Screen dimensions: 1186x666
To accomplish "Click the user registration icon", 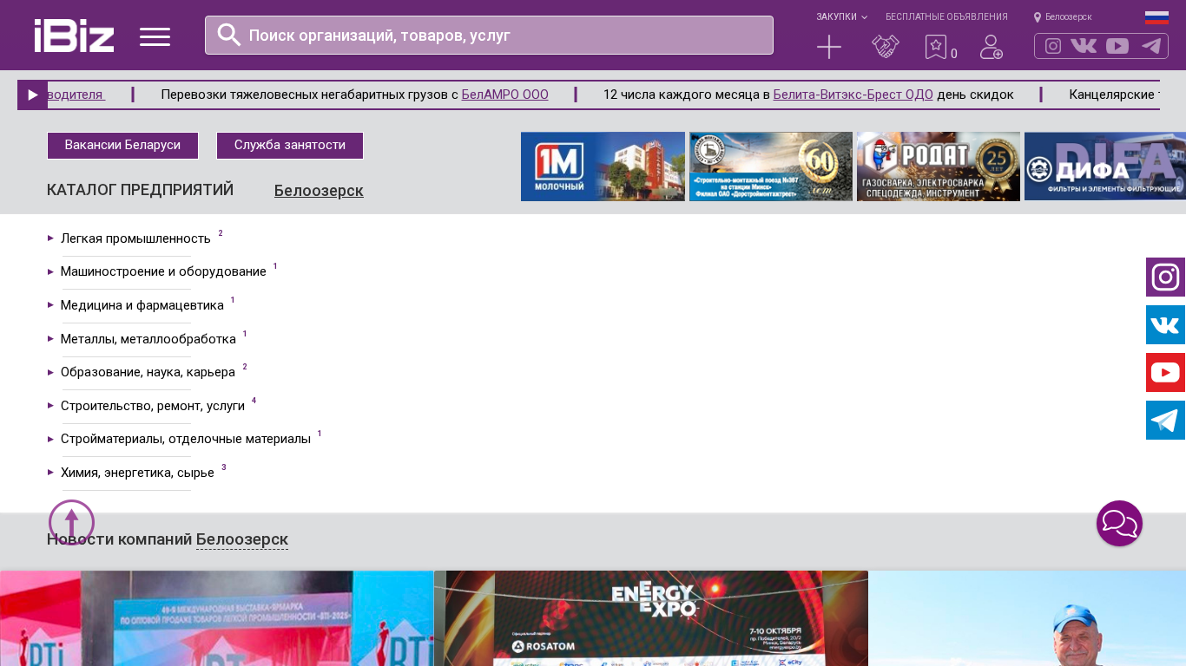I will [x=992, y=47].
